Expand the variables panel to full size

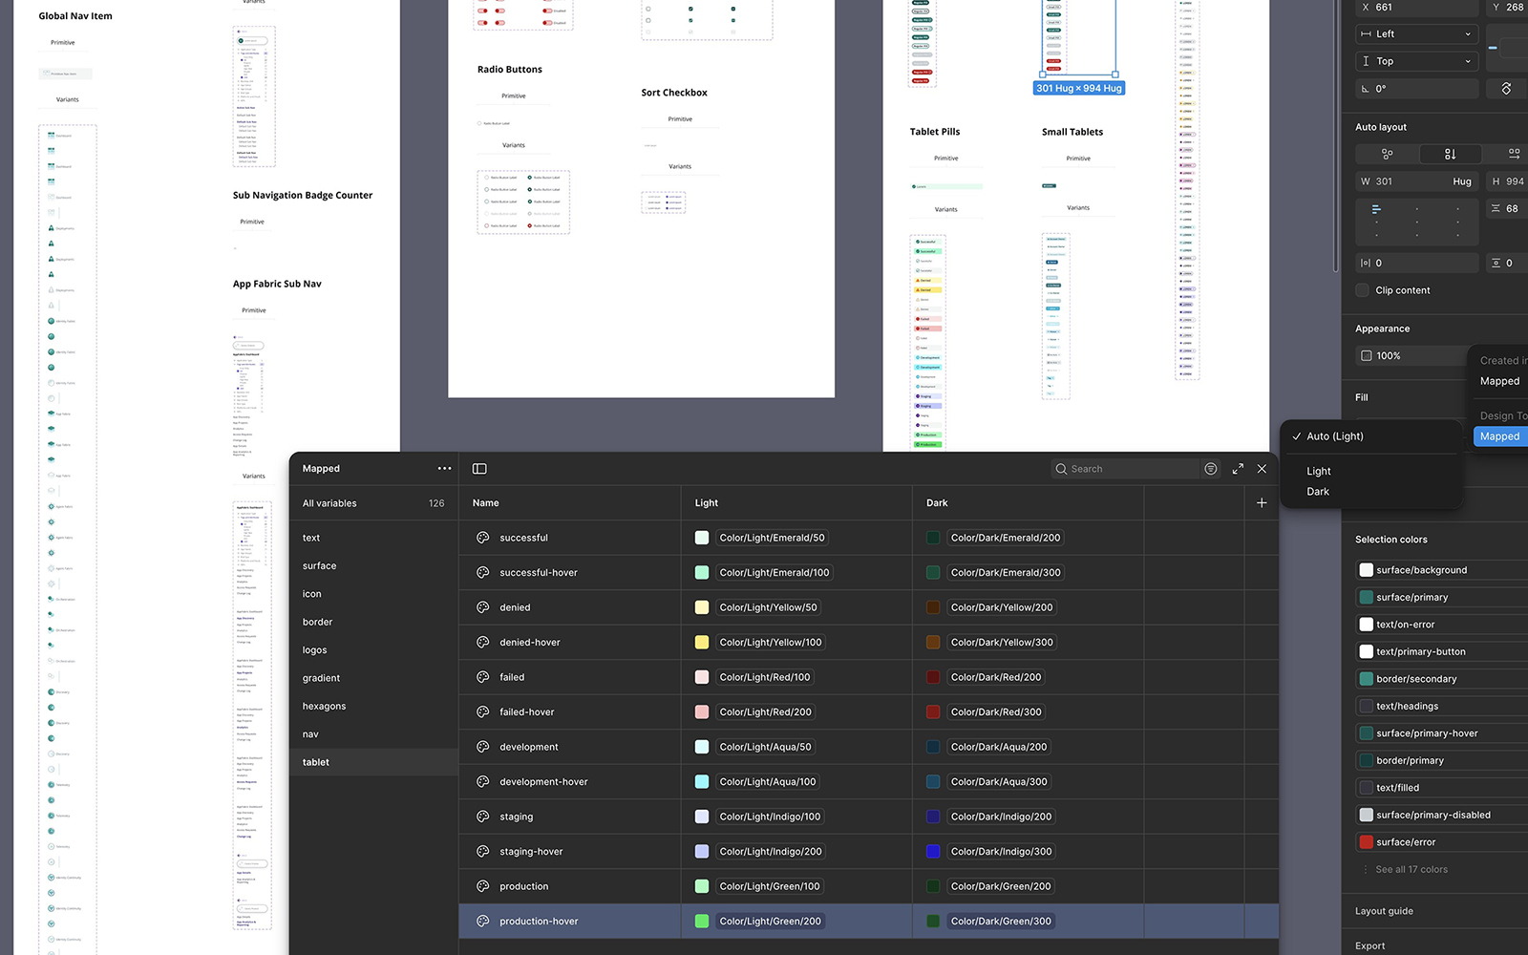pos(1238,469)
